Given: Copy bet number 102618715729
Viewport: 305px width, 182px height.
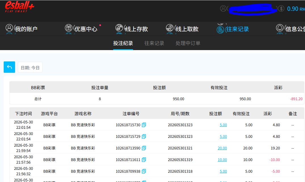Looking at the screenshot, I should (144, 136).
